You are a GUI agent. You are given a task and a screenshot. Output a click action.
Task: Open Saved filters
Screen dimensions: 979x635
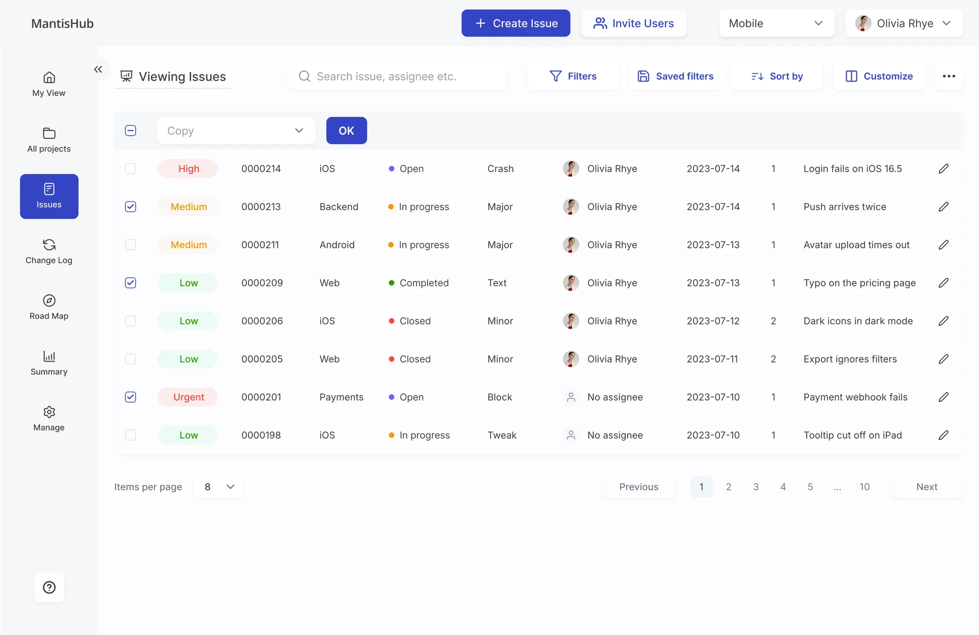point(675,76)
